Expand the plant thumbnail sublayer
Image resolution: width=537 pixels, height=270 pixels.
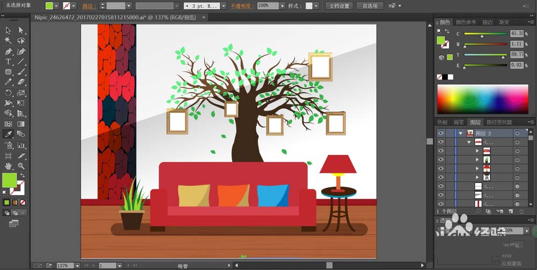coord(477,160)
